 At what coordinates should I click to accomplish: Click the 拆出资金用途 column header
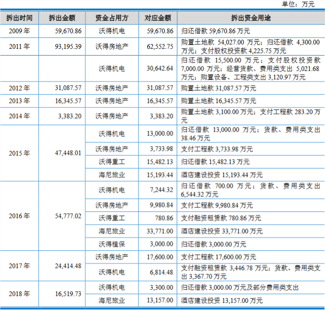click(251, 18)
